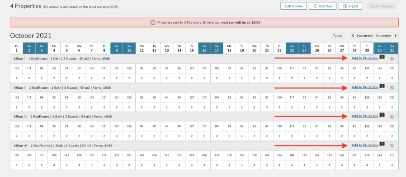Edit Milan IV minimum stay on Su 31
Screen dimensions: 406x177
392,165
